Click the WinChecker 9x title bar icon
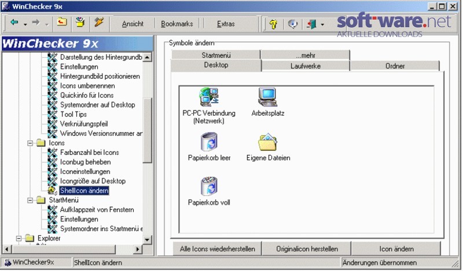 (6, 6)
